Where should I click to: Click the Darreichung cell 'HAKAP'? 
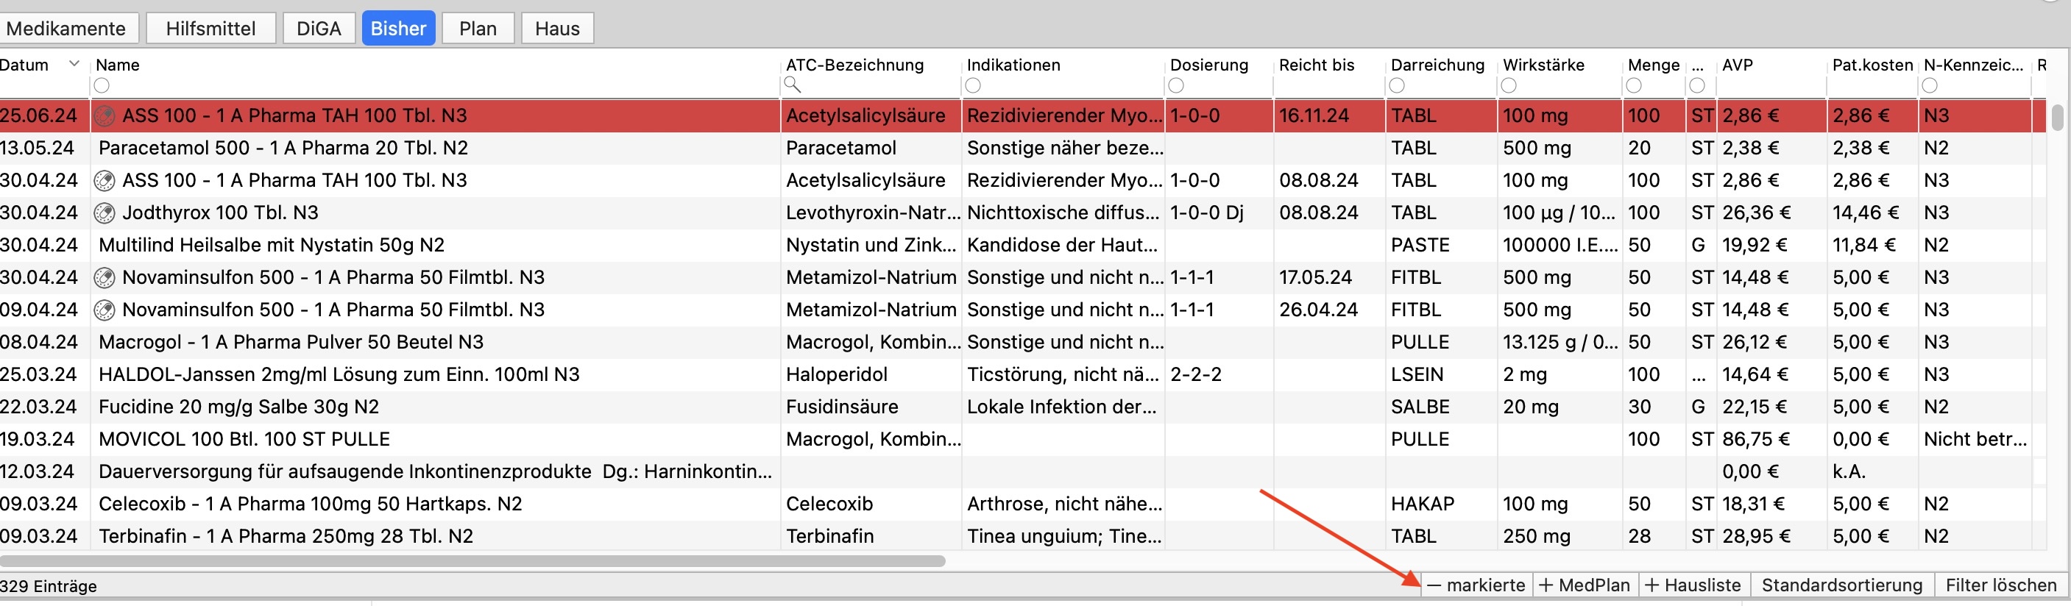(1422, 504)
